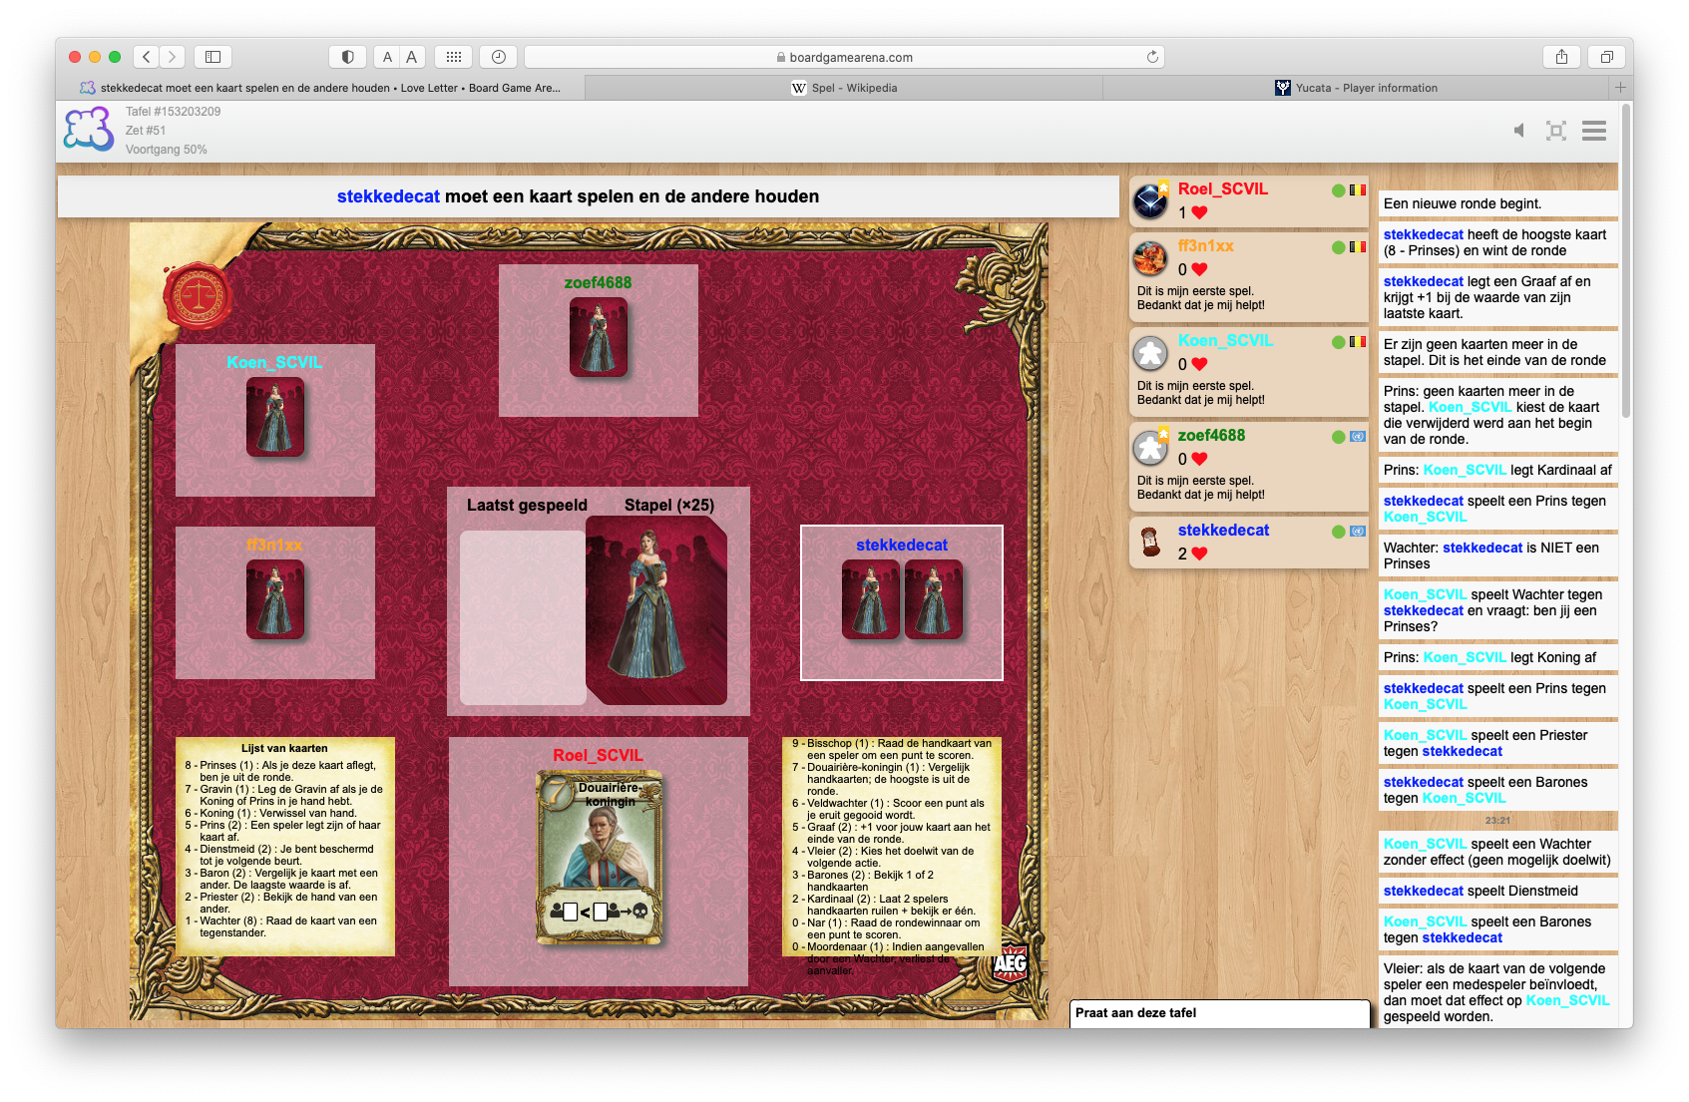Click the Stapel draw deck
The height and width of the screenshot is (1102, 1689).
pyautogui.click(x=656, y=610)
